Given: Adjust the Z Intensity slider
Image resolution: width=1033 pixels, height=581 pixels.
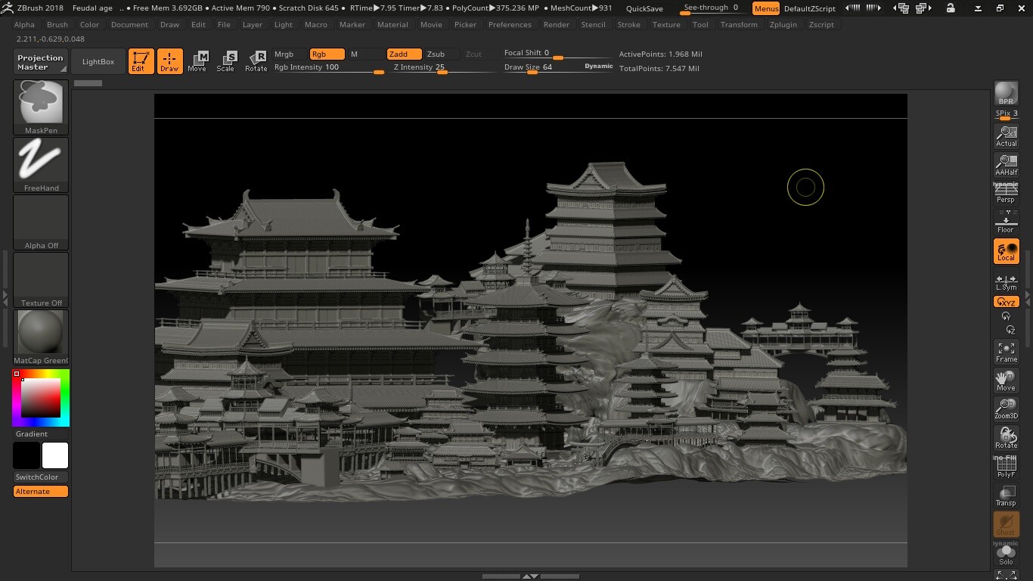Looking at the screenshot, I should (x=444, y=67).
